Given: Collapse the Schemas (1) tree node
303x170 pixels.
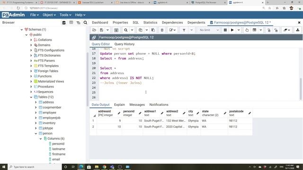Looking at the screenshot, I should (x=22, y=29).
